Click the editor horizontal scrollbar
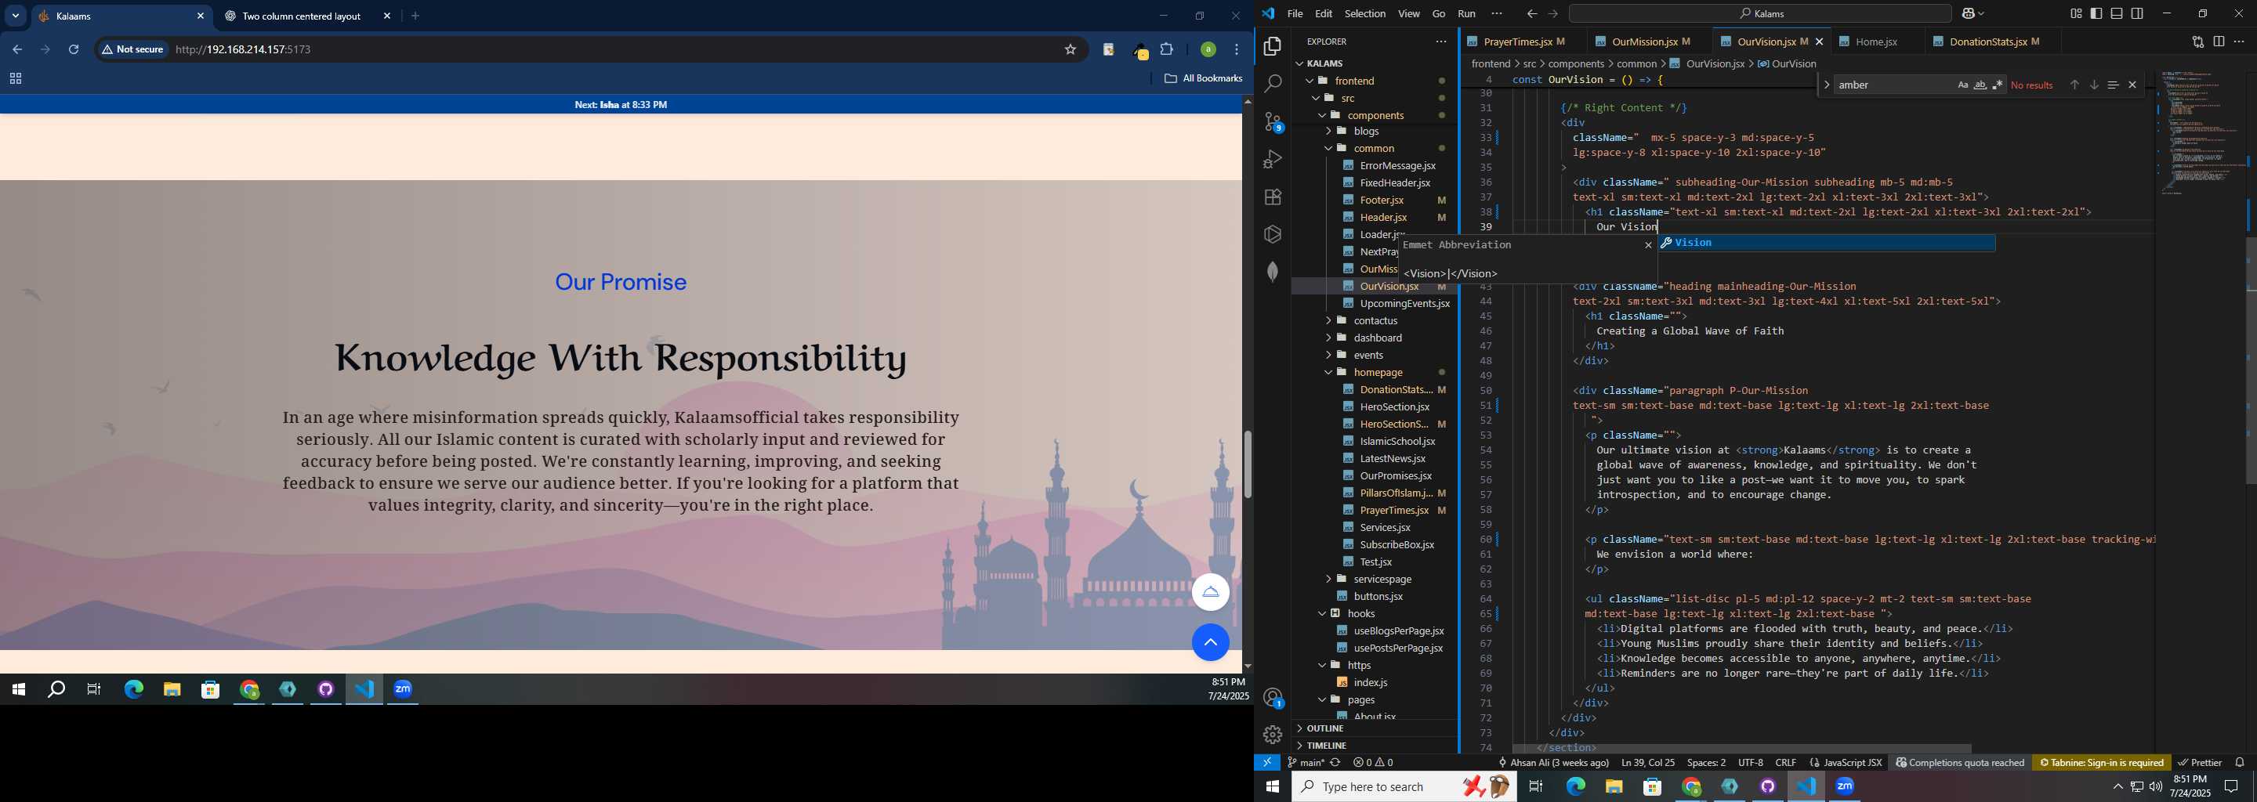Screen dimensions: 2257x802 click(1742, 749)
